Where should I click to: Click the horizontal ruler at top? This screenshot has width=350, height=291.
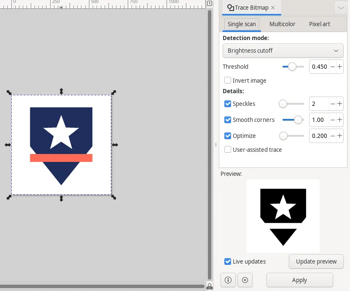(x=102, y=4)
